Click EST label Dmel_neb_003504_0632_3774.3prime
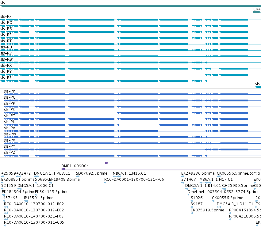261x227 pixels. point(224,191)
